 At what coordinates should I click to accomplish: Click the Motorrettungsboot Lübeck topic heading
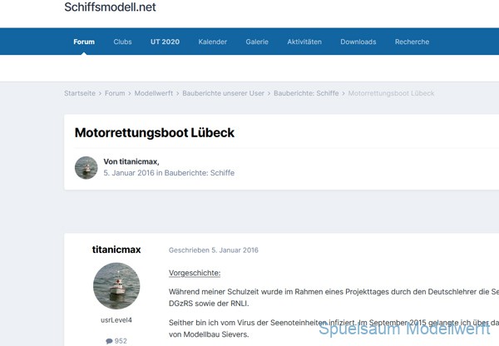155,133
